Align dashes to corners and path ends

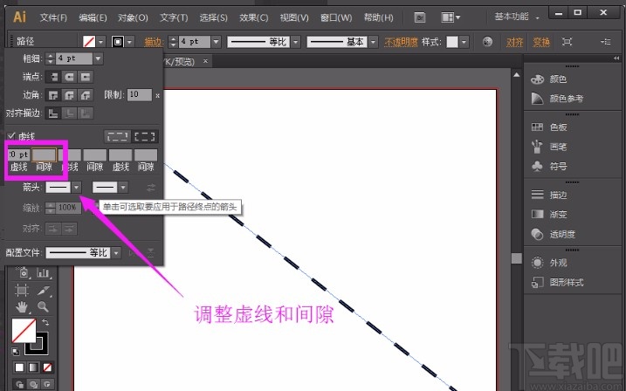145,136
